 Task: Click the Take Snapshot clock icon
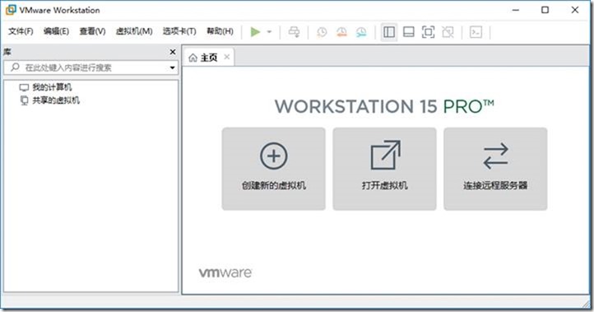click(322, 32)
